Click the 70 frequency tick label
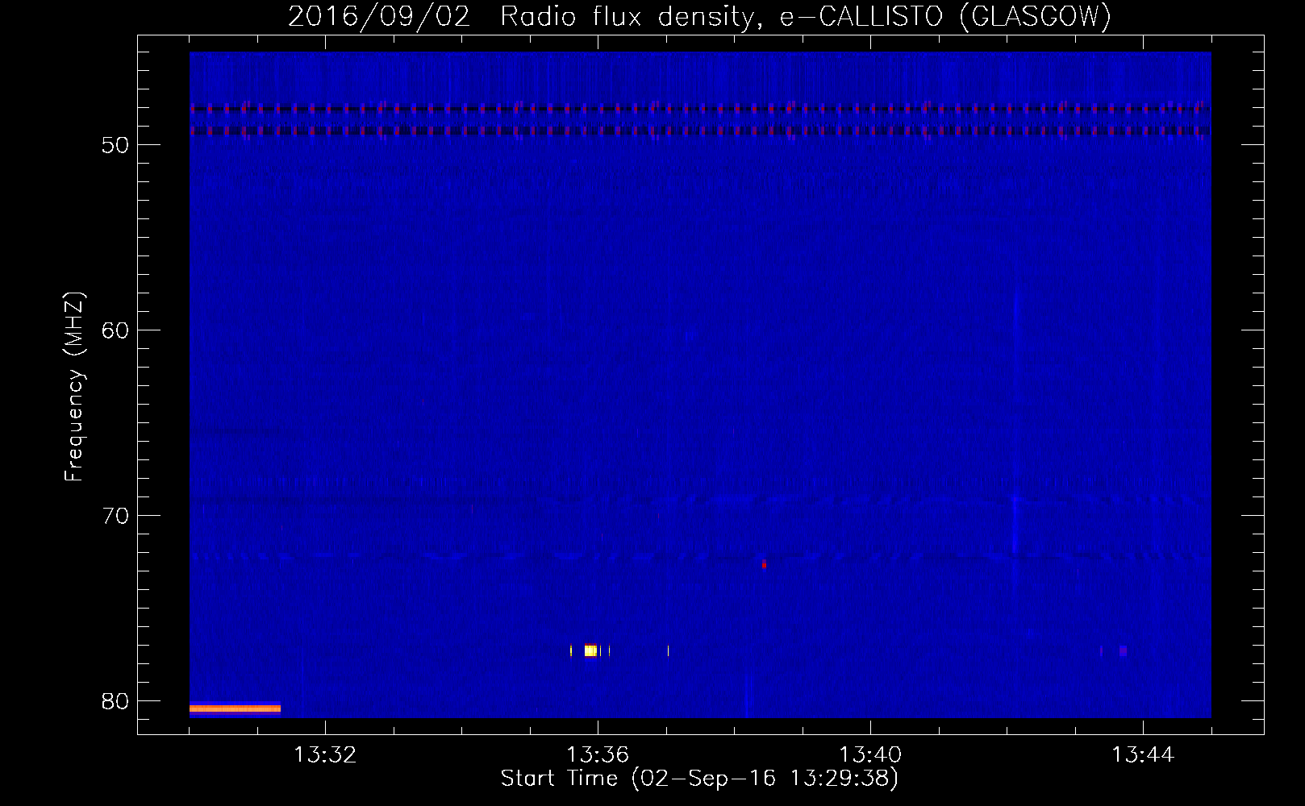 pyautogui.click(x=115, y=516)
